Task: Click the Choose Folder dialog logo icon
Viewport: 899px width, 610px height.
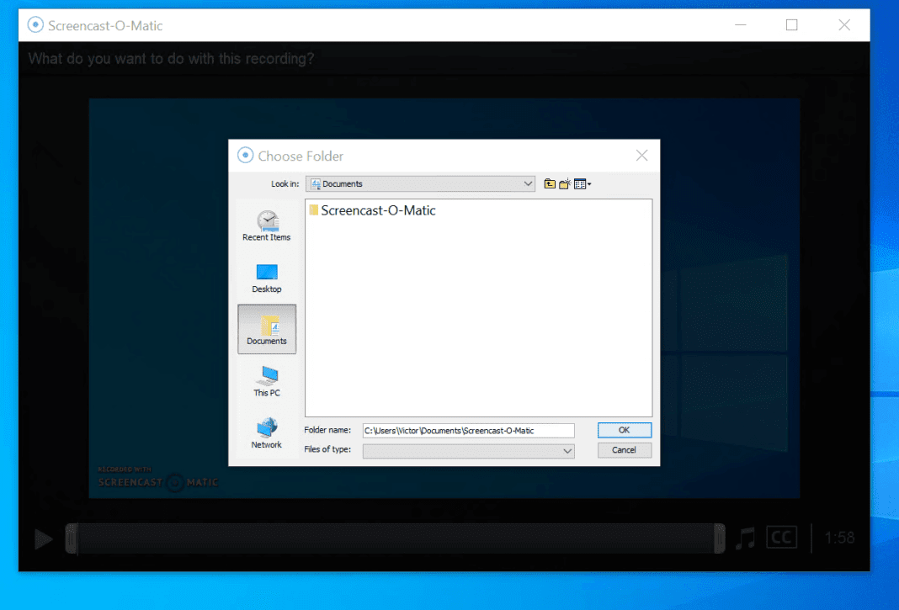Action: pyautogui.click(x=246, y=156)
